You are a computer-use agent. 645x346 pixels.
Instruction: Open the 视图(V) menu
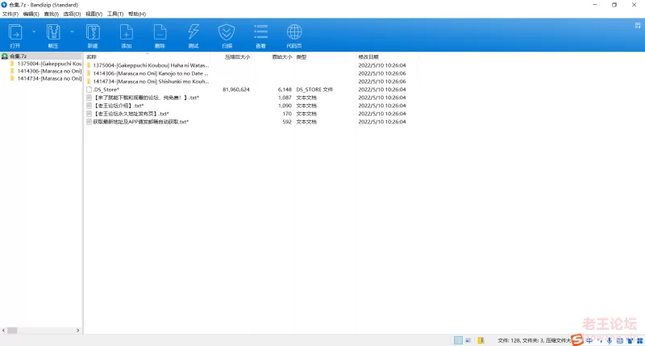[94, 14]
